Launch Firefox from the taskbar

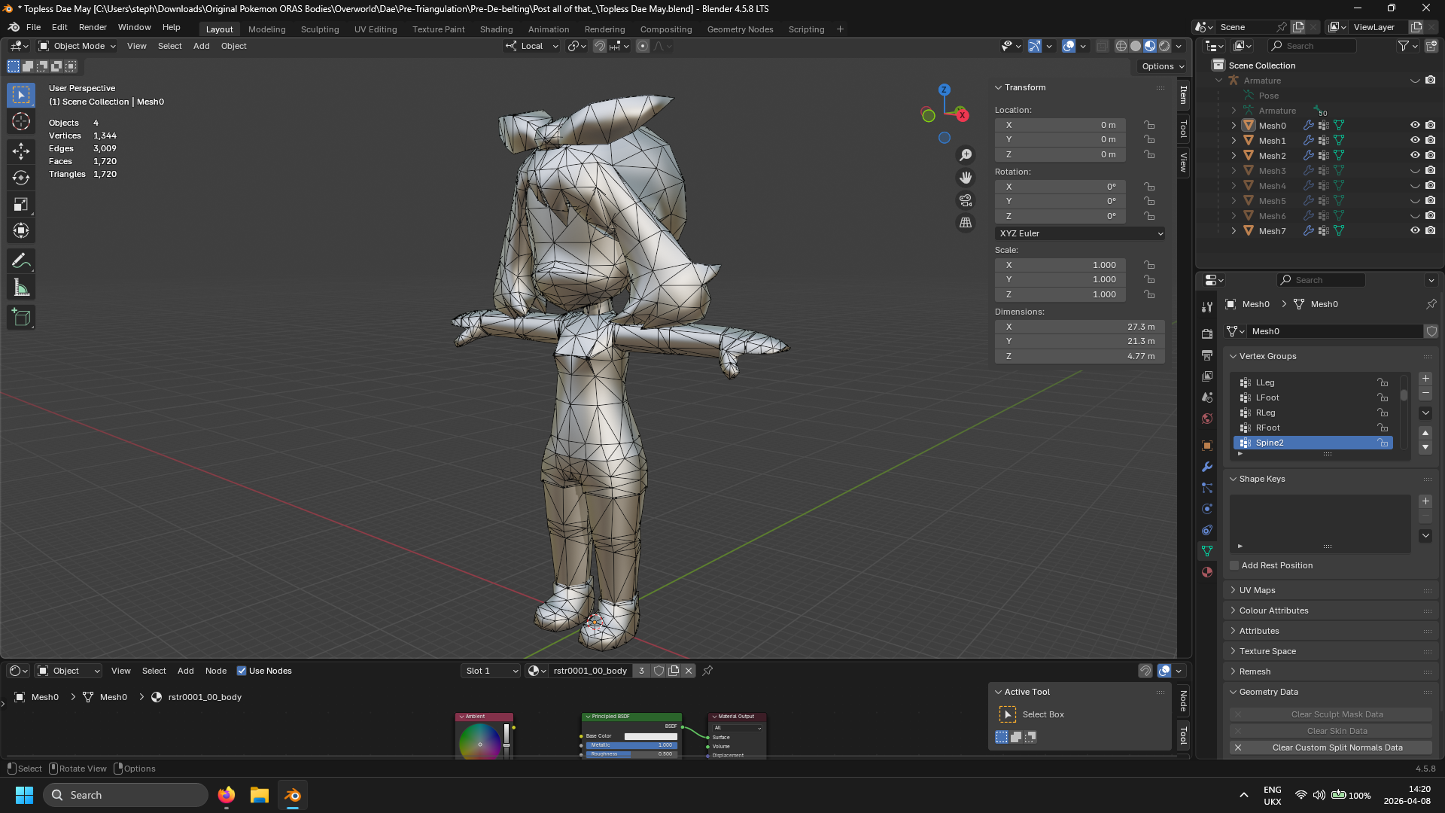click(226, 795)
